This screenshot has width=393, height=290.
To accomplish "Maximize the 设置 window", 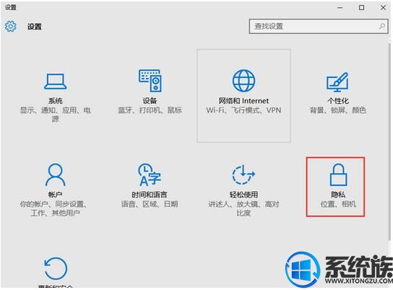I will [361, 8].
